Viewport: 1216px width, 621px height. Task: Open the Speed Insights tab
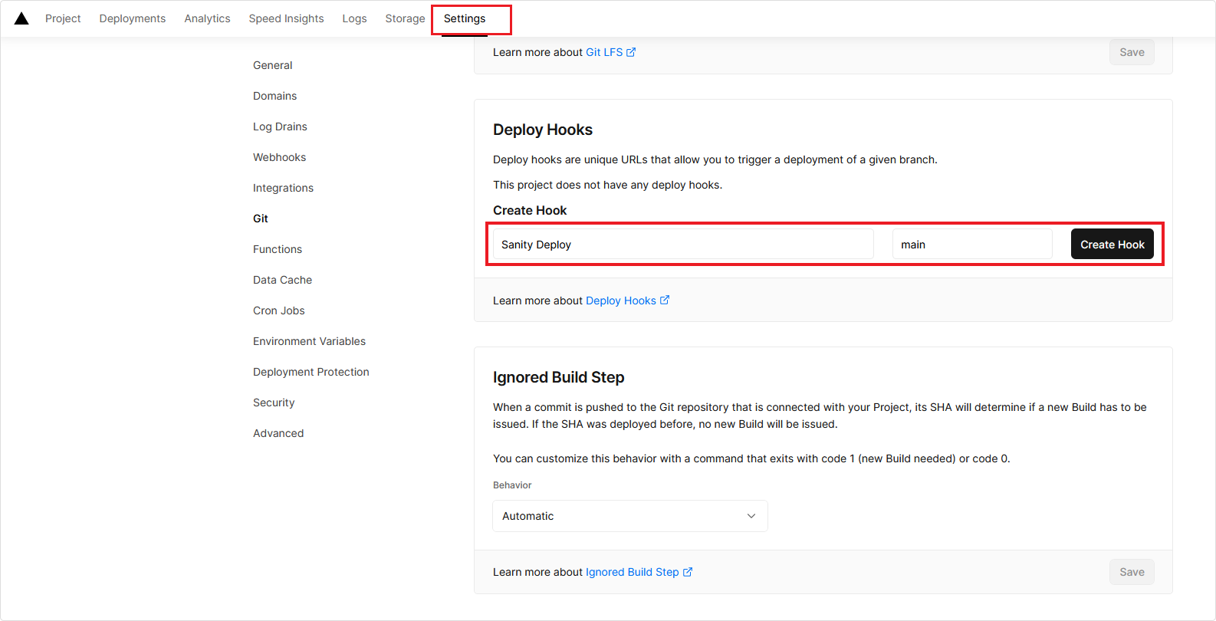click(x=286, y=18)
